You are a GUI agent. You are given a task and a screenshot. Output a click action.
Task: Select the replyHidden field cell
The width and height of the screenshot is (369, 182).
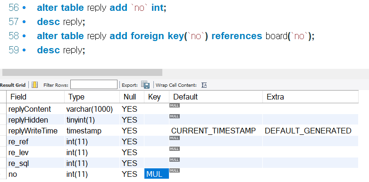(x=35, y=120)
